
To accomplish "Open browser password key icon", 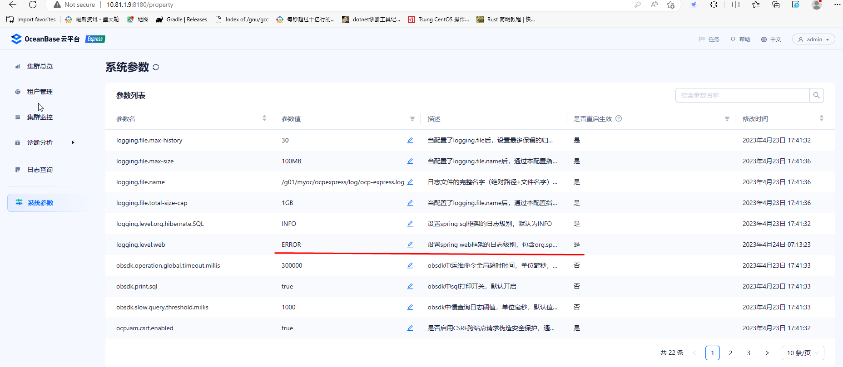I will click(x=638, y=5).
